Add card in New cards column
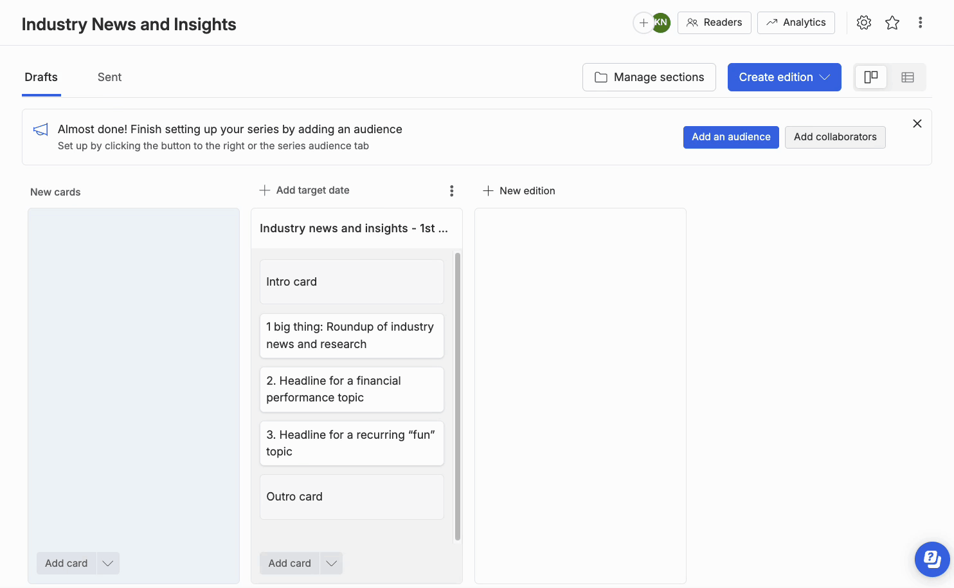The image size is (954, 588). (x=66, y=563)
